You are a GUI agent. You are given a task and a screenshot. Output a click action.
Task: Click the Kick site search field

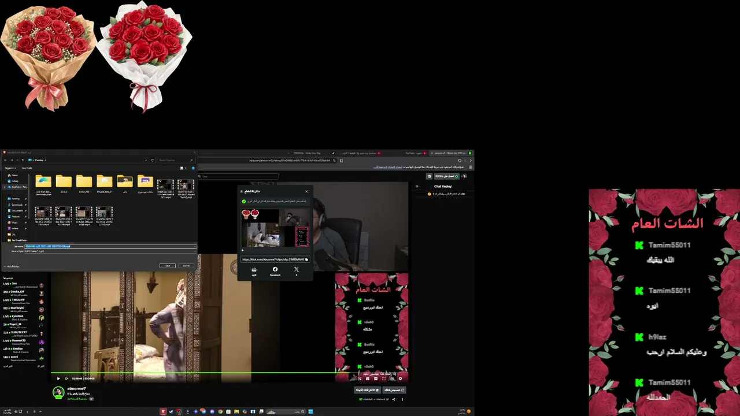239,176
